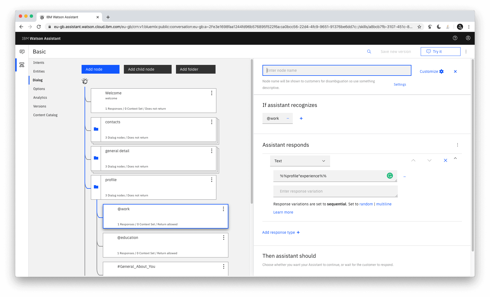This screenshot has width=490, height=297.
Task: Open @education node options menu
Action: point(223,238)
